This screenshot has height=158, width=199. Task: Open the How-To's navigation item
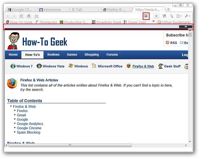[x=32, y=55]
